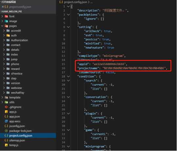Click the appid value wx12a55688966cb616

[x=109, y=64]
